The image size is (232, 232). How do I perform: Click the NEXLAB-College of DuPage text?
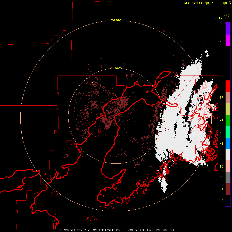click(x=206, y=3)
